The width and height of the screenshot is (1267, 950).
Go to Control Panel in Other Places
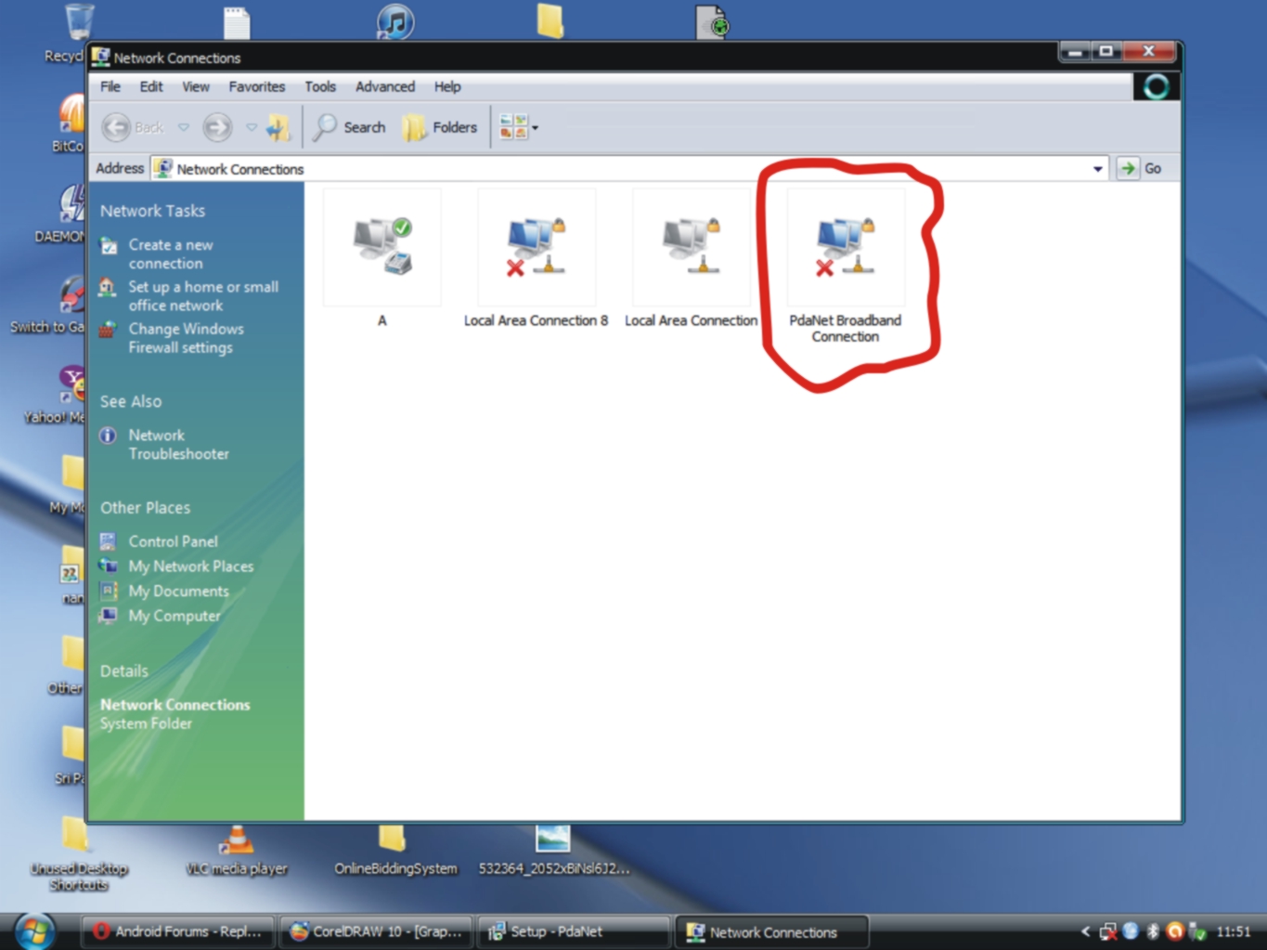coord(173,541)
